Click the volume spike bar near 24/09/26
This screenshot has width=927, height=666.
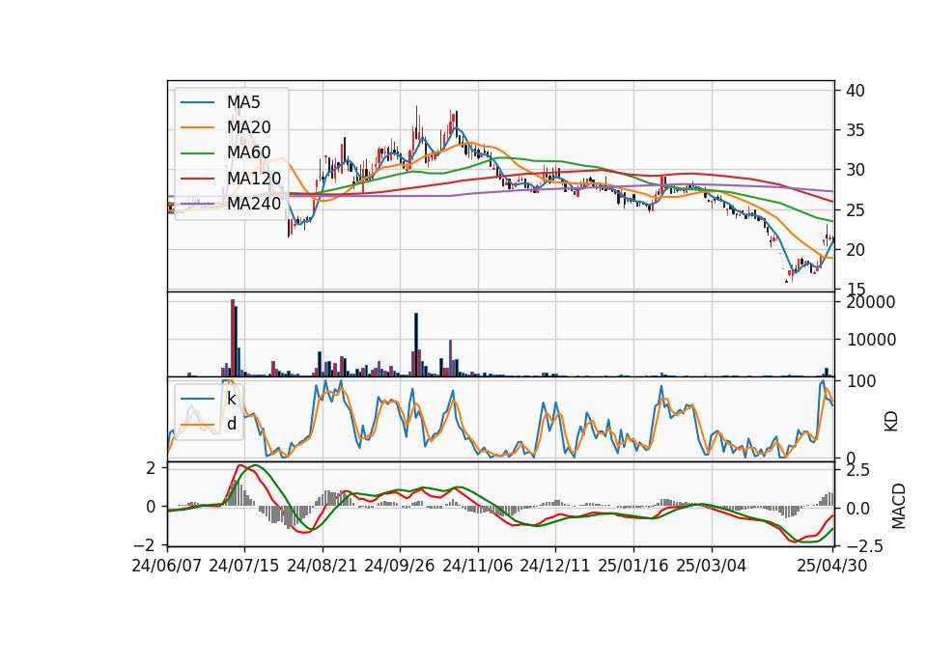416,345
